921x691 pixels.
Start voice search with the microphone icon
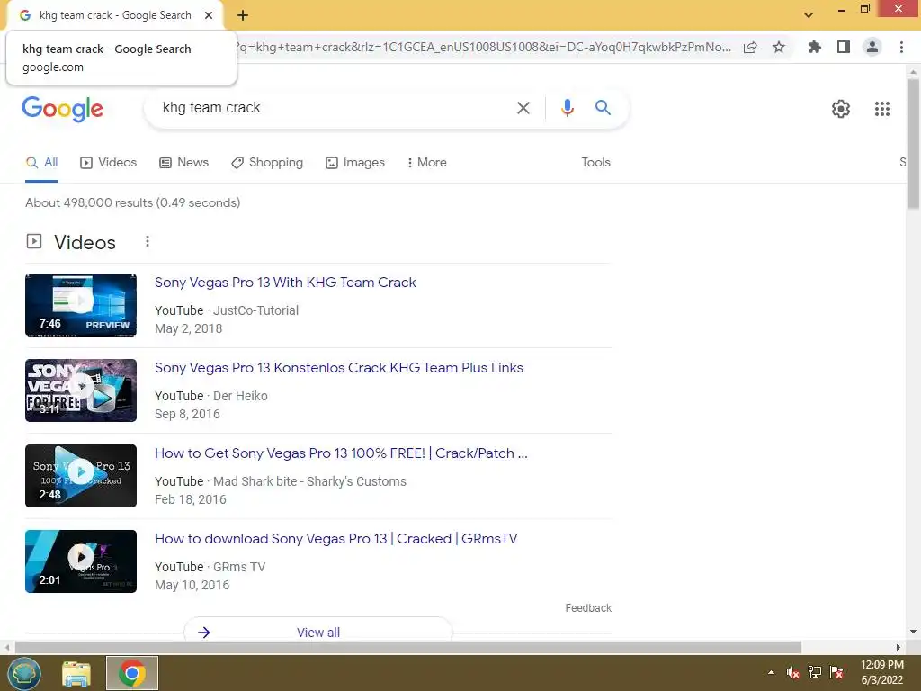coord(567,108)
